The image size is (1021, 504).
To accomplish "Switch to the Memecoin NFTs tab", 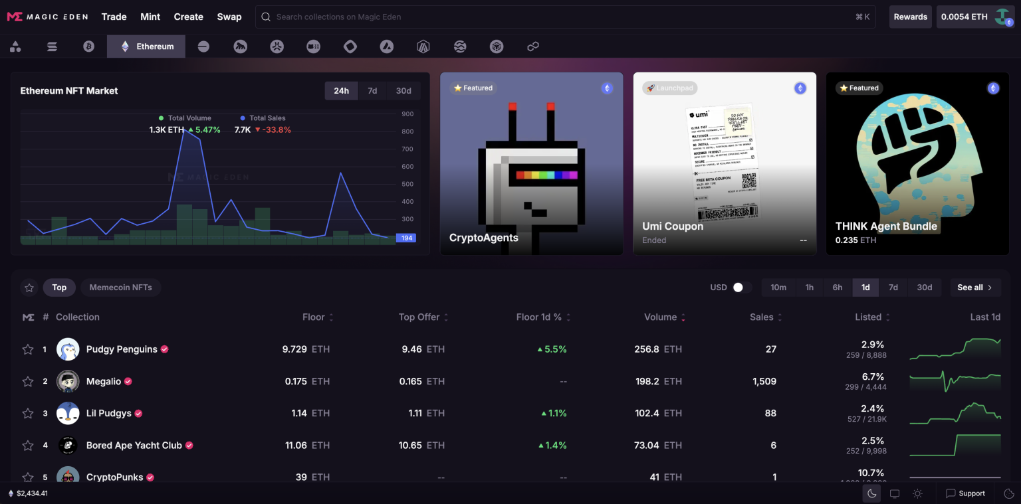I will coord(121,287).
